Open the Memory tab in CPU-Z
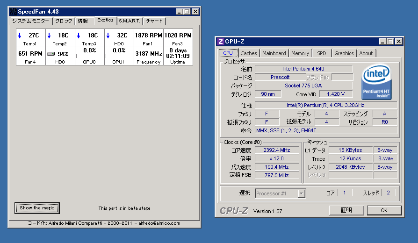The height and width of the screenshot is (243, 418). 300,53
